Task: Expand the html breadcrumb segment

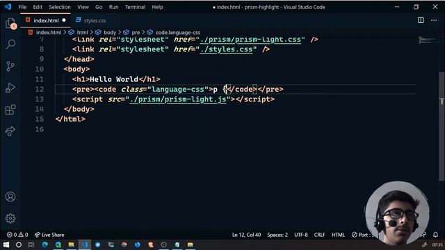Action: click(82, 33)
